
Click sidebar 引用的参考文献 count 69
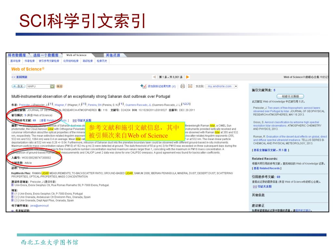coord(278,177)
